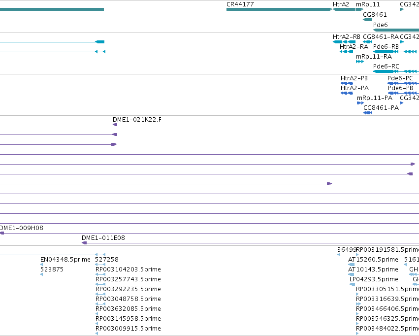
Task: Open the RP003009915.5prime EST label
Action: 128,329
